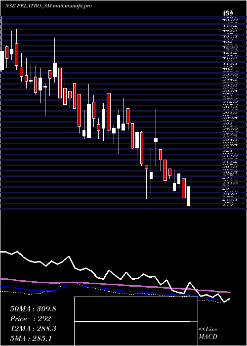
Task: Click the 50MA : 309.8 label
Action: [x=33, y=309]
